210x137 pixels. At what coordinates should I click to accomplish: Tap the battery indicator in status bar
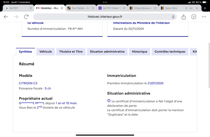[x=205, y=2]
